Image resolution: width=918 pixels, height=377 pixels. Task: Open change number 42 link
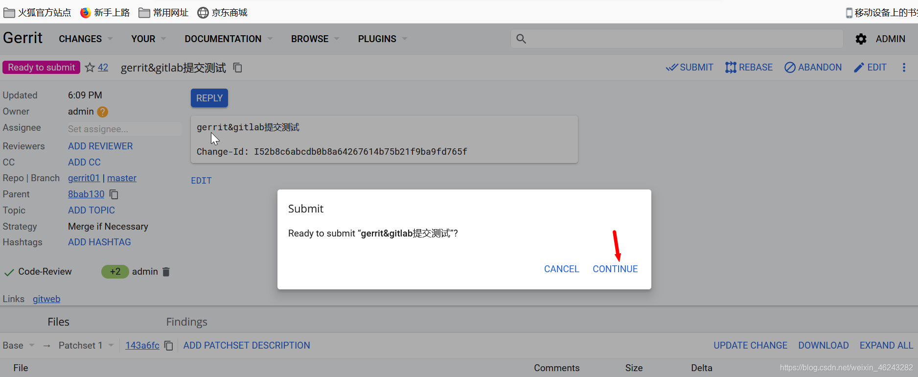[103, 68]
